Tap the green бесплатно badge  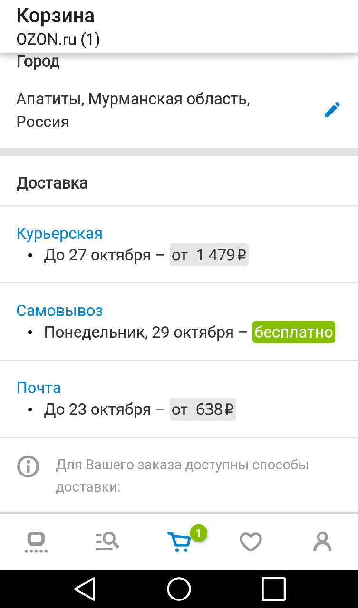tap(294, 332)
